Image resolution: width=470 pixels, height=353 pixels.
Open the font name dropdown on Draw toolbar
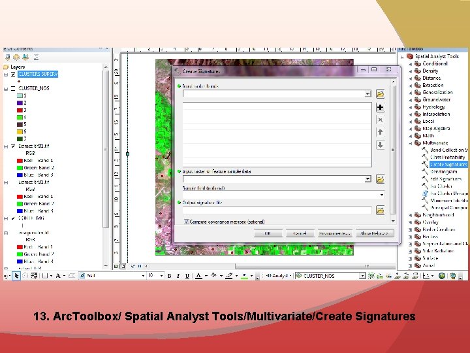pos(143,276)
